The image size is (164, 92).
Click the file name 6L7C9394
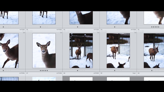coord(134,30)
